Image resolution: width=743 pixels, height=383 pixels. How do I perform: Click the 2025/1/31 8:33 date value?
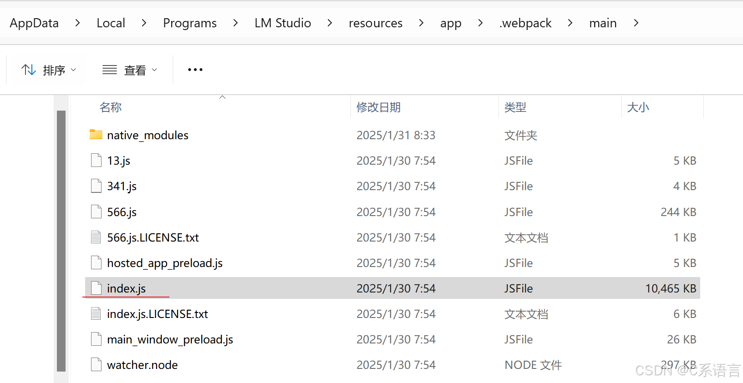[396, 135]
